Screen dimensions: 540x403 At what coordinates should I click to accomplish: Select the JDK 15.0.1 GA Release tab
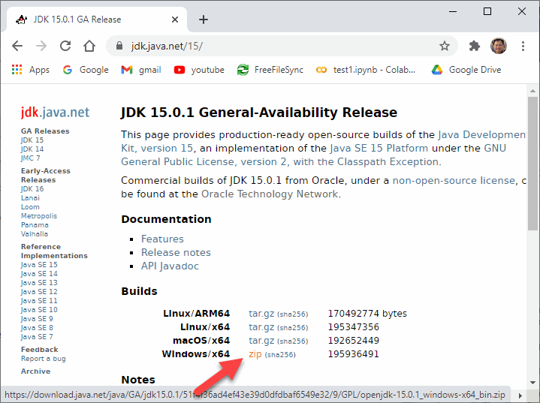pos(96,20)
